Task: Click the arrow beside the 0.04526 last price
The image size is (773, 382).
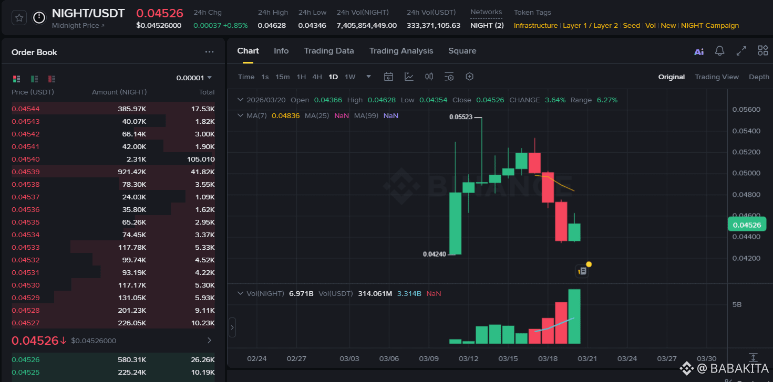Action: (209, 341)
